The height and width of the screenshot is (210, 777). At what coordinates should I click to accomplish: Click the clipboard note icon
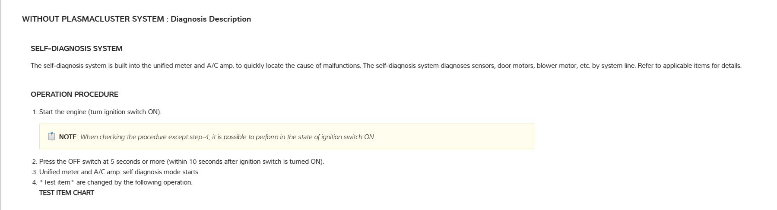click(51, 137)
